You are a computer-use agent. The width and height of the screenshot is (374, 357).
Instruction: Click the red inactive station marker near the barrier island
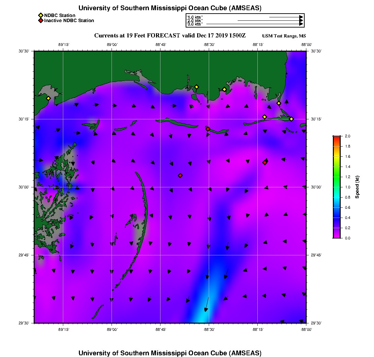(208, 129)
